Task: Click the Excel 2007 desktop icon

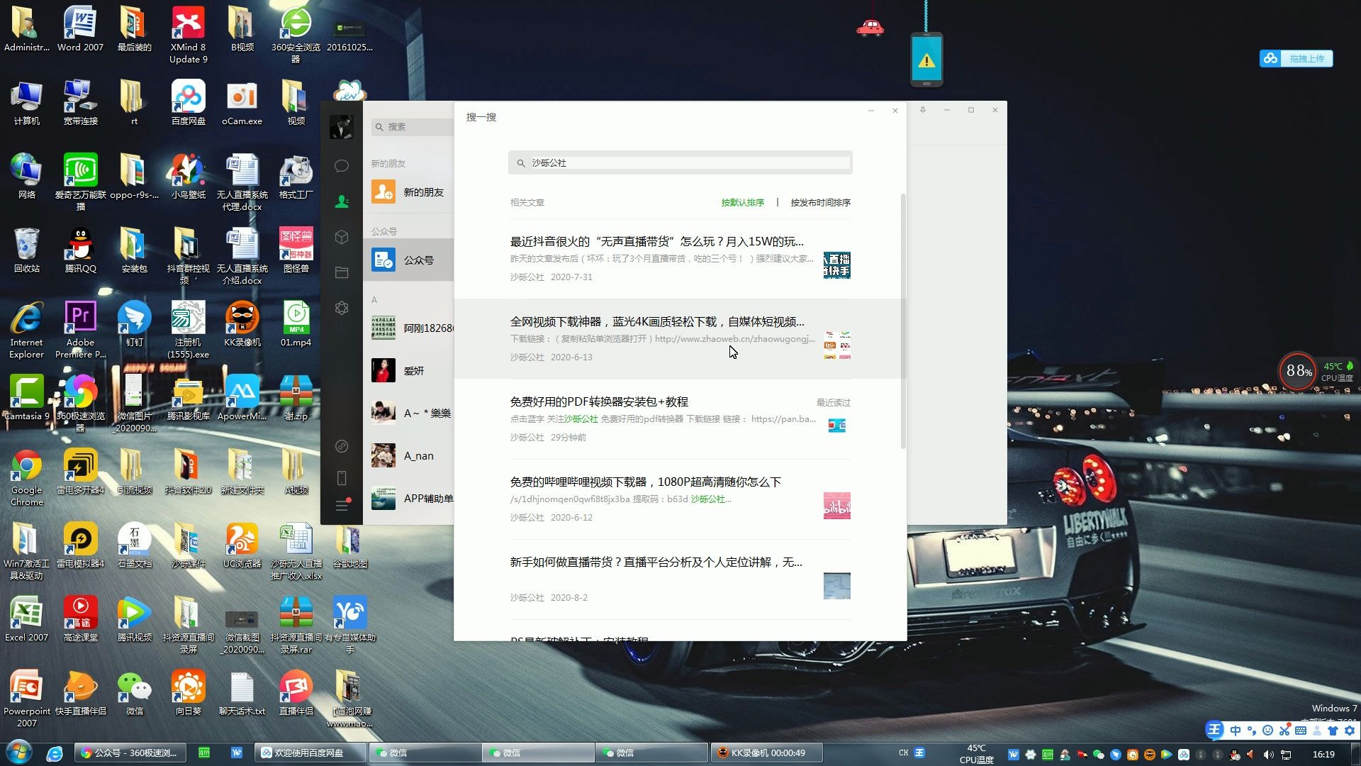Action: [27, 620]
